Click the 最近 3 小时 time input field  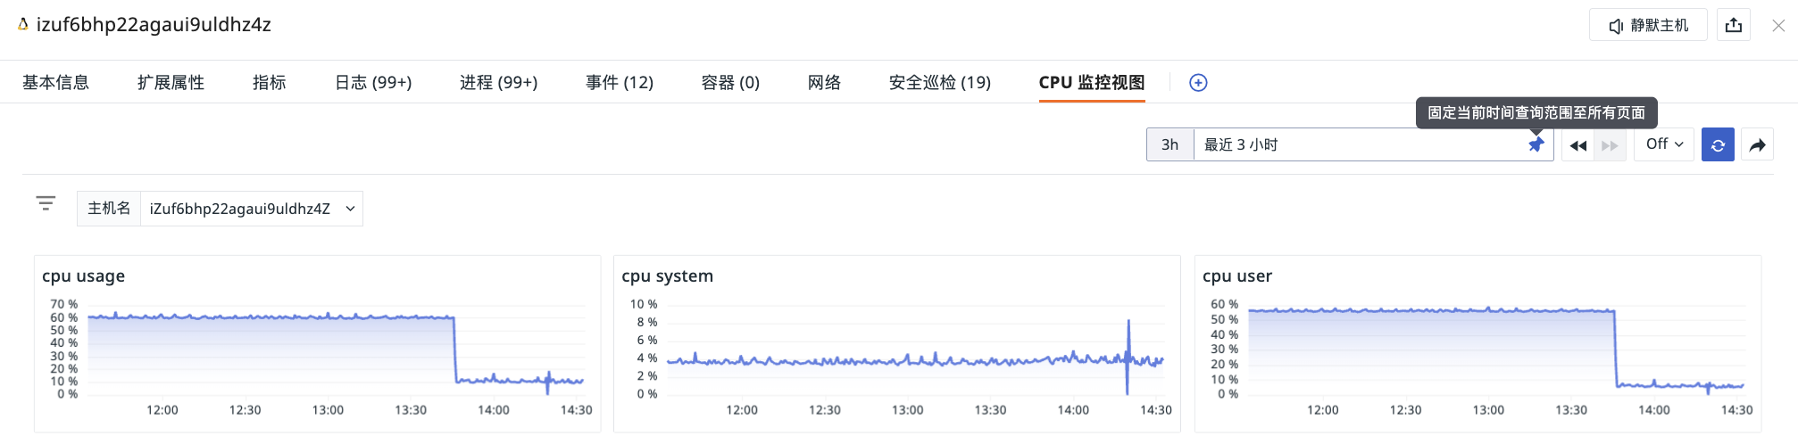pyautogui.click(x=1357, y=144)
